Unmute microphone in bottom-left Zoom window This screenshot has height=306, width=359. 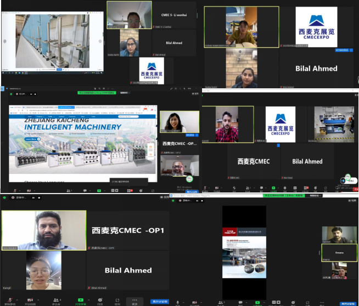(x=10, y=300)
